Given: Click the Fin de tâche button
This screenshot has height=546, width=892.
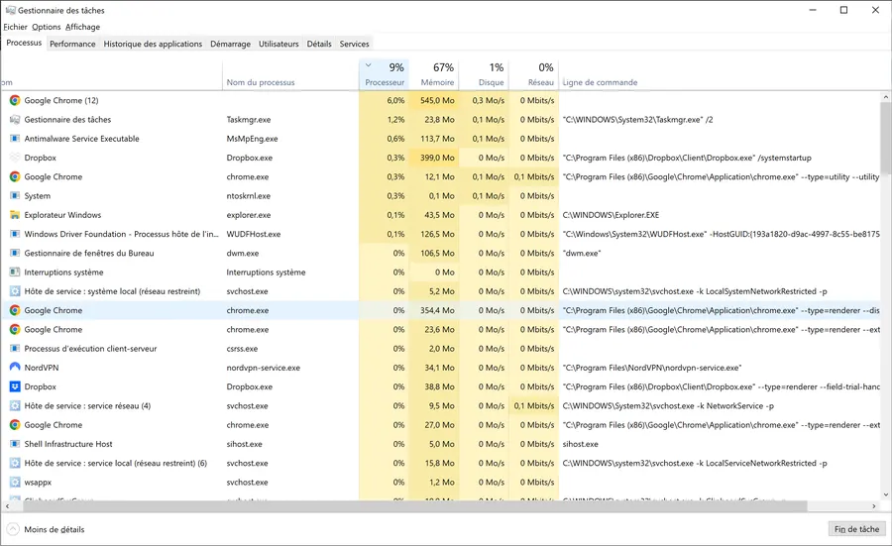Looking at the screenshot, I should coord(856,529).
